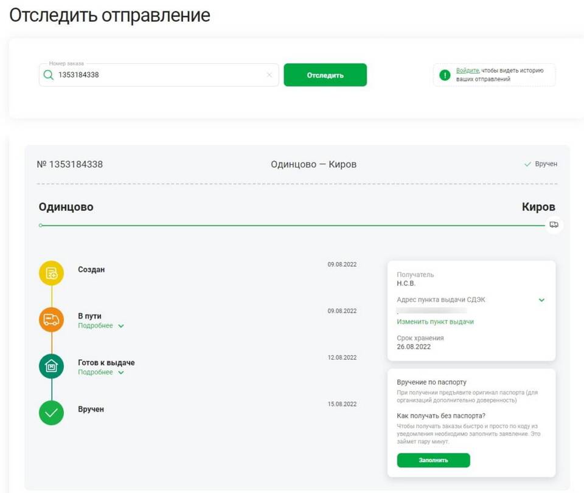This screenshot has width=584, height=493.
Task: Click the truck icon at route end
Action: (x=554, y=225)
